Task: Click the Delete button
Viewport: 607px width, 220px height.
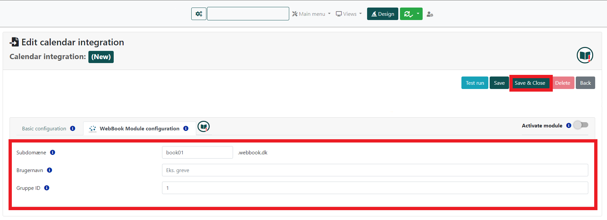Action: click(563, 83)
